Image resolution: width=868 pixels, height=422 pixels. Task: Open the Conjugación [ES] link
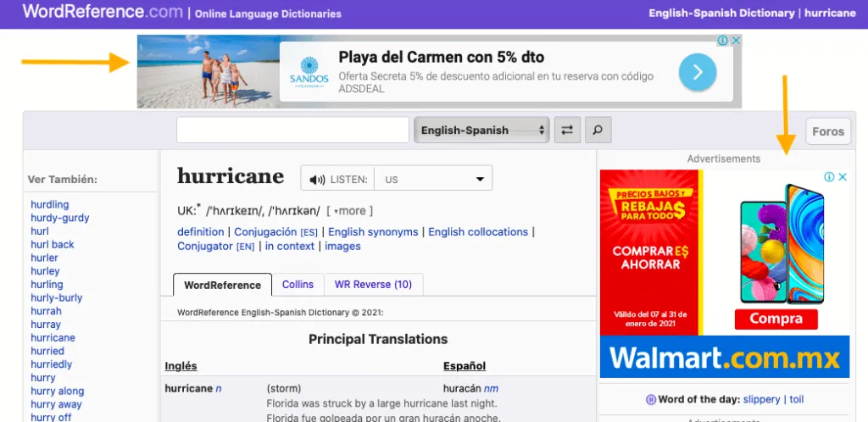pyautogui.click(x=275, y=231)
